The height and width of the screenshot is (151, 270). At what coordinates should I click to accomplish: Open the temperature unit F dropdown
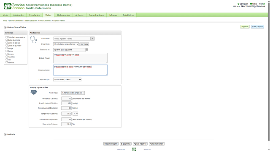coord(75,114)
